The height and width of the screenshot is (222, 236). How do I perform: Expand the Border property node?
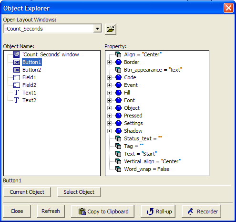point(109,62)
